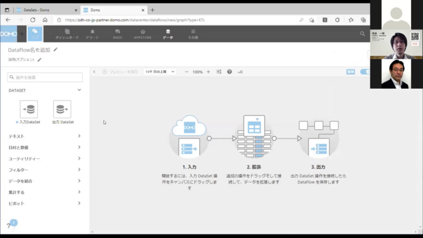Image resolution: width=423 pixels, height=238 pixels.
Task: Expand the データを結合 category
Action: pos(45,181)
